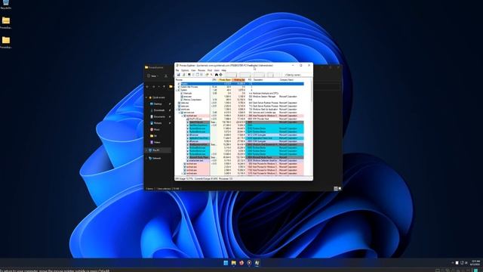Click the 'WMI Provider Host' description text
The image size is (483, 272).
(261, 119)
